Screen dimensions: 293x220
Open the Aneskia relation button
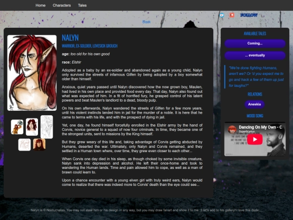point(254,104)
